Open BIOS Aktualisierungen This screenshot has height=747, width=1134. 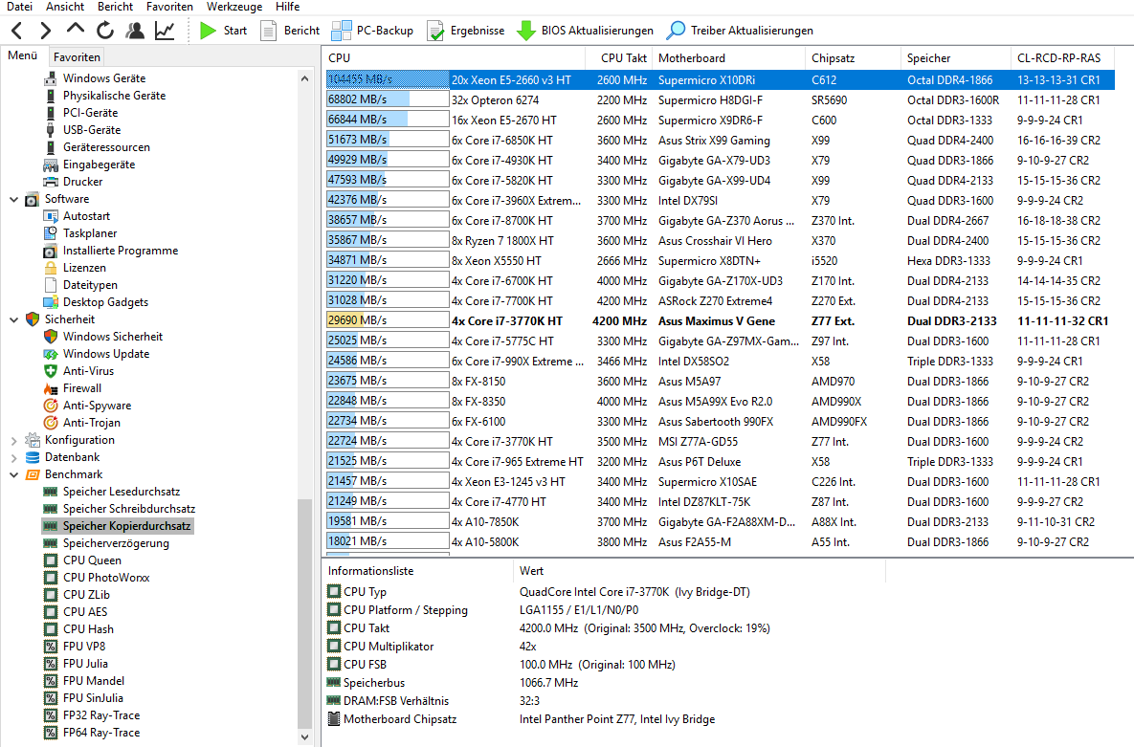pos(585,31)
